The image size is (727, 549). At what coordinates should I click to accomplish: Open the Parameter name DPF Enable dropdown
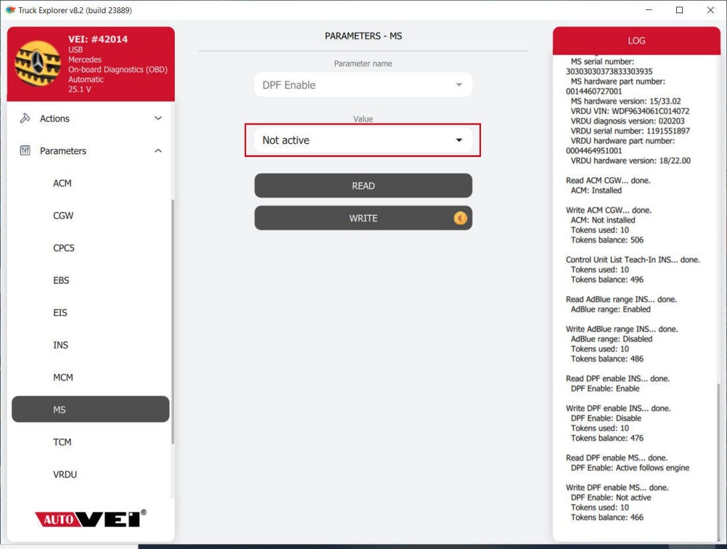click(x=363, y=85)
